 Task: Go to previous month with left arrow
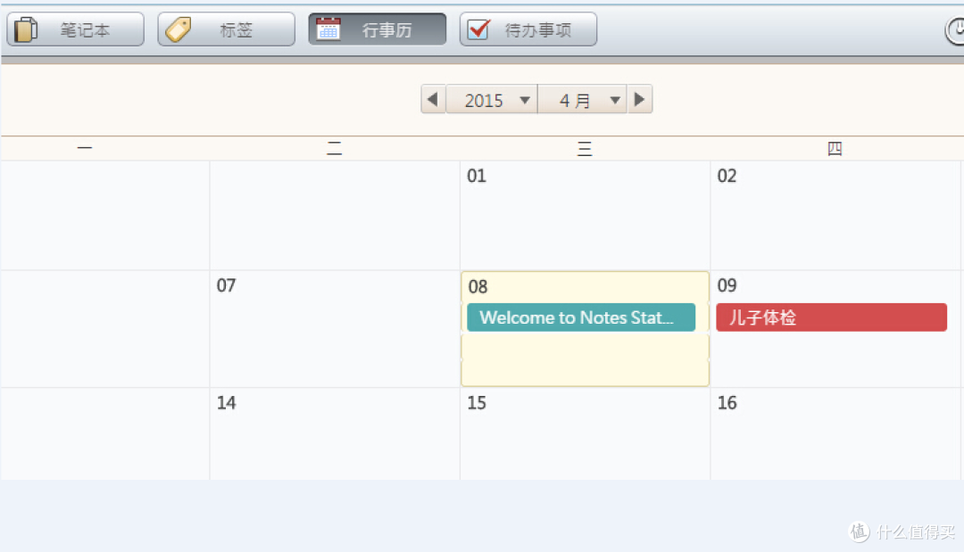(434, 100)
